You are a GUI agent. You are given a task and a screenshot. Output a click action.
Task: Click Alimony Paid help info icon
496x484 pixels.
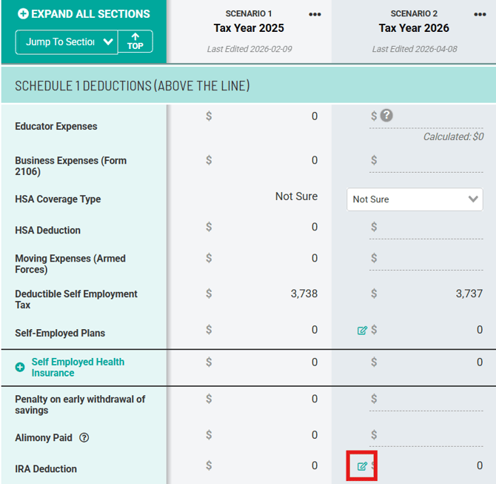click(x=84, y=438)
